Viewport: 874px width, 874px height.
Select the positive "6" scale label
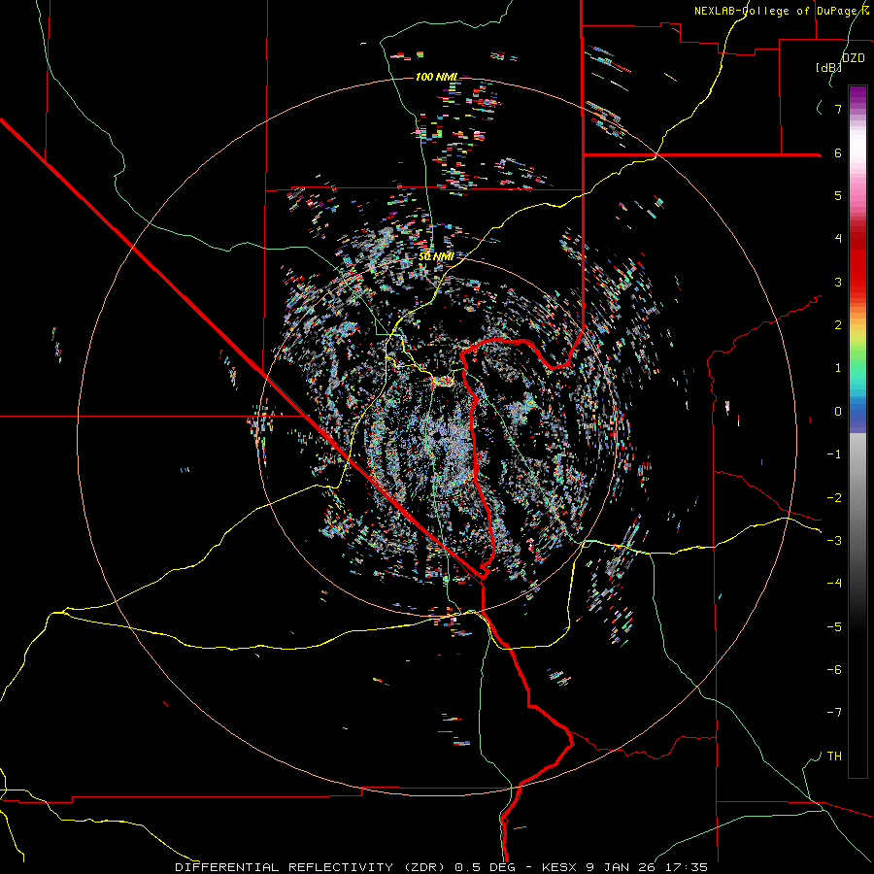[x=838, y=152]
